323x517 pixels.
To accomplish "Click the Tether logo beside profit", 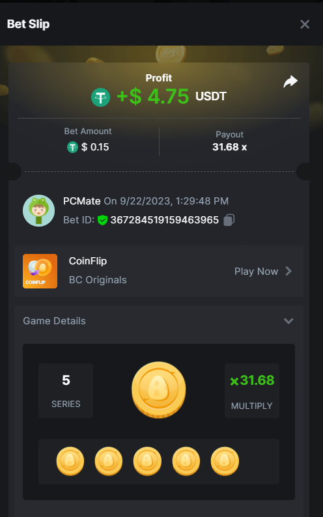I will [x=100, y=97].
